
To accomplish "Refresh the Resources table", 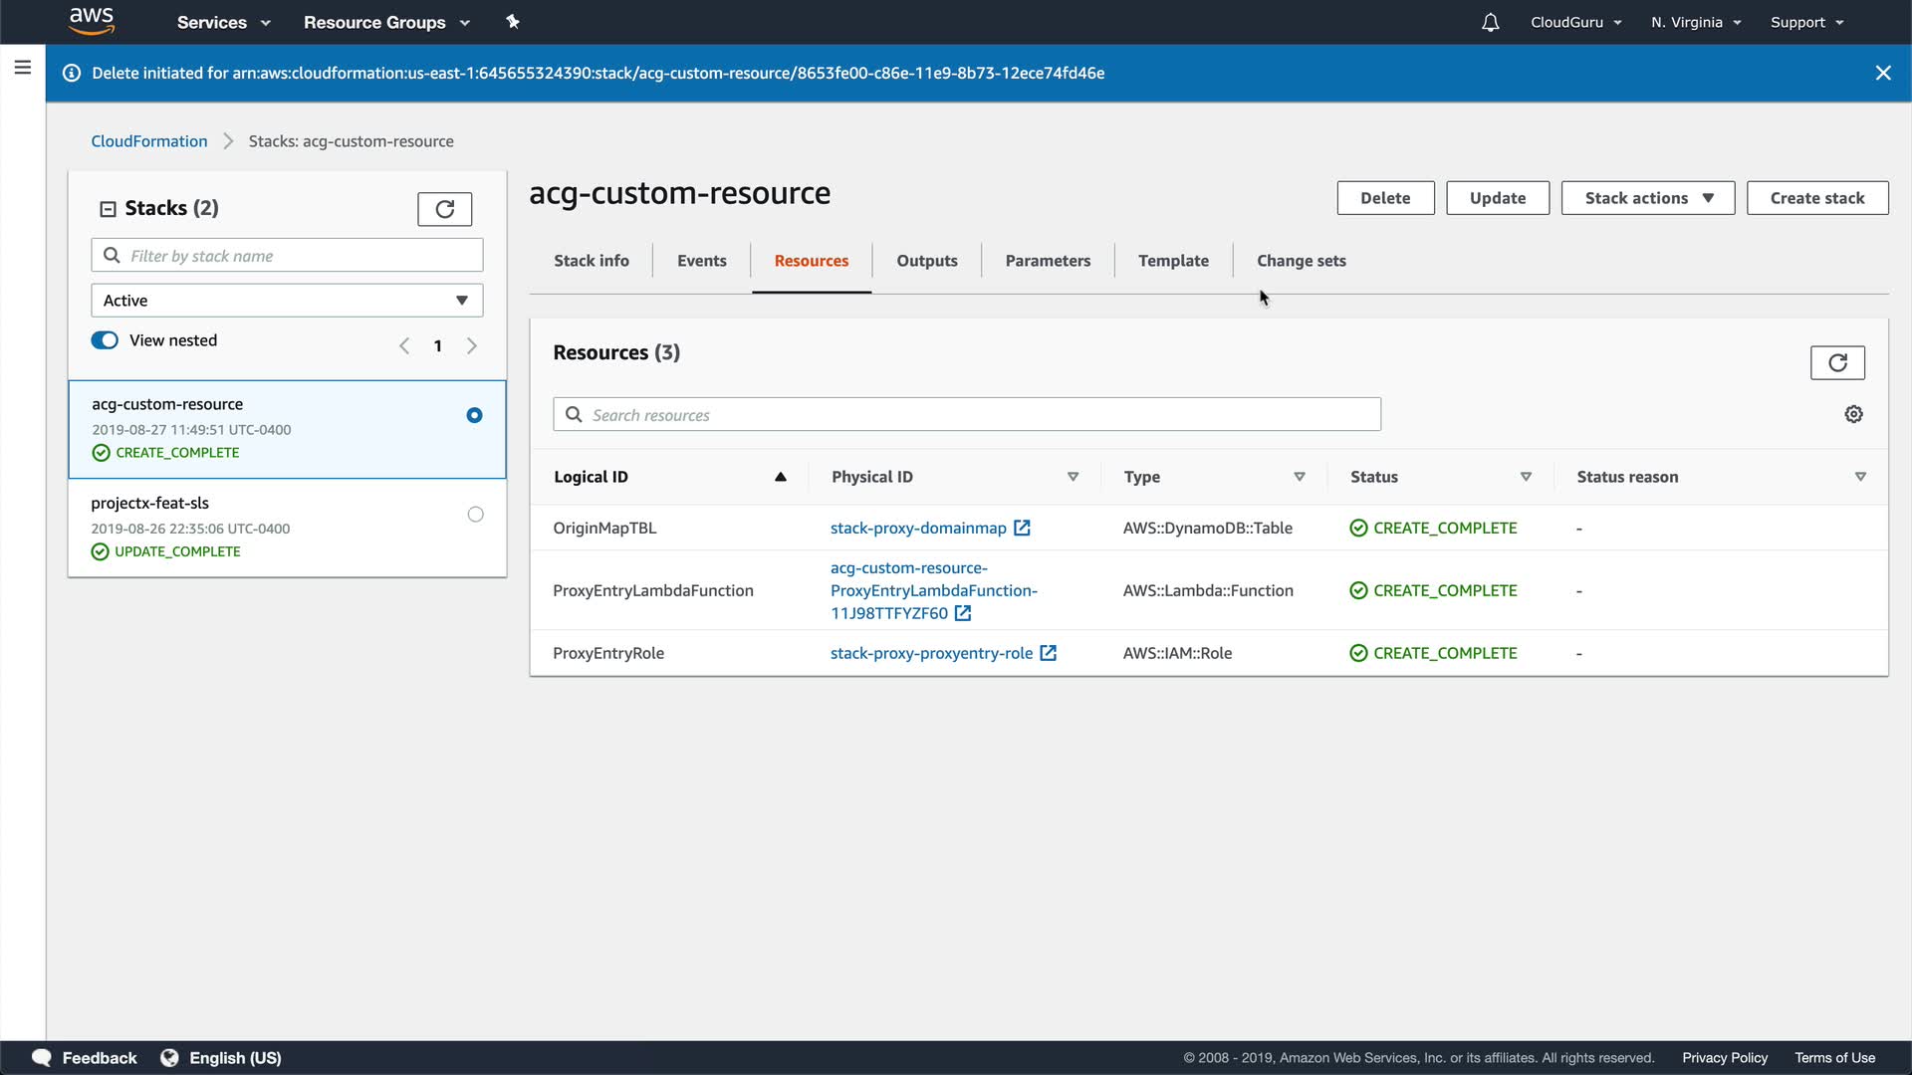I will click(x=1837, y=362).
